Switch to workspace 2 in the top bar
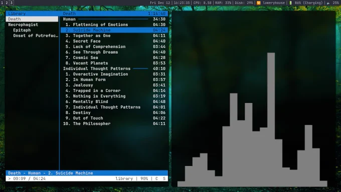 pos(7,3)
